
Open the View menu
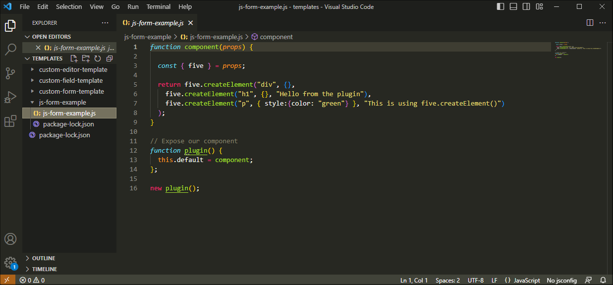coord(97,7)
